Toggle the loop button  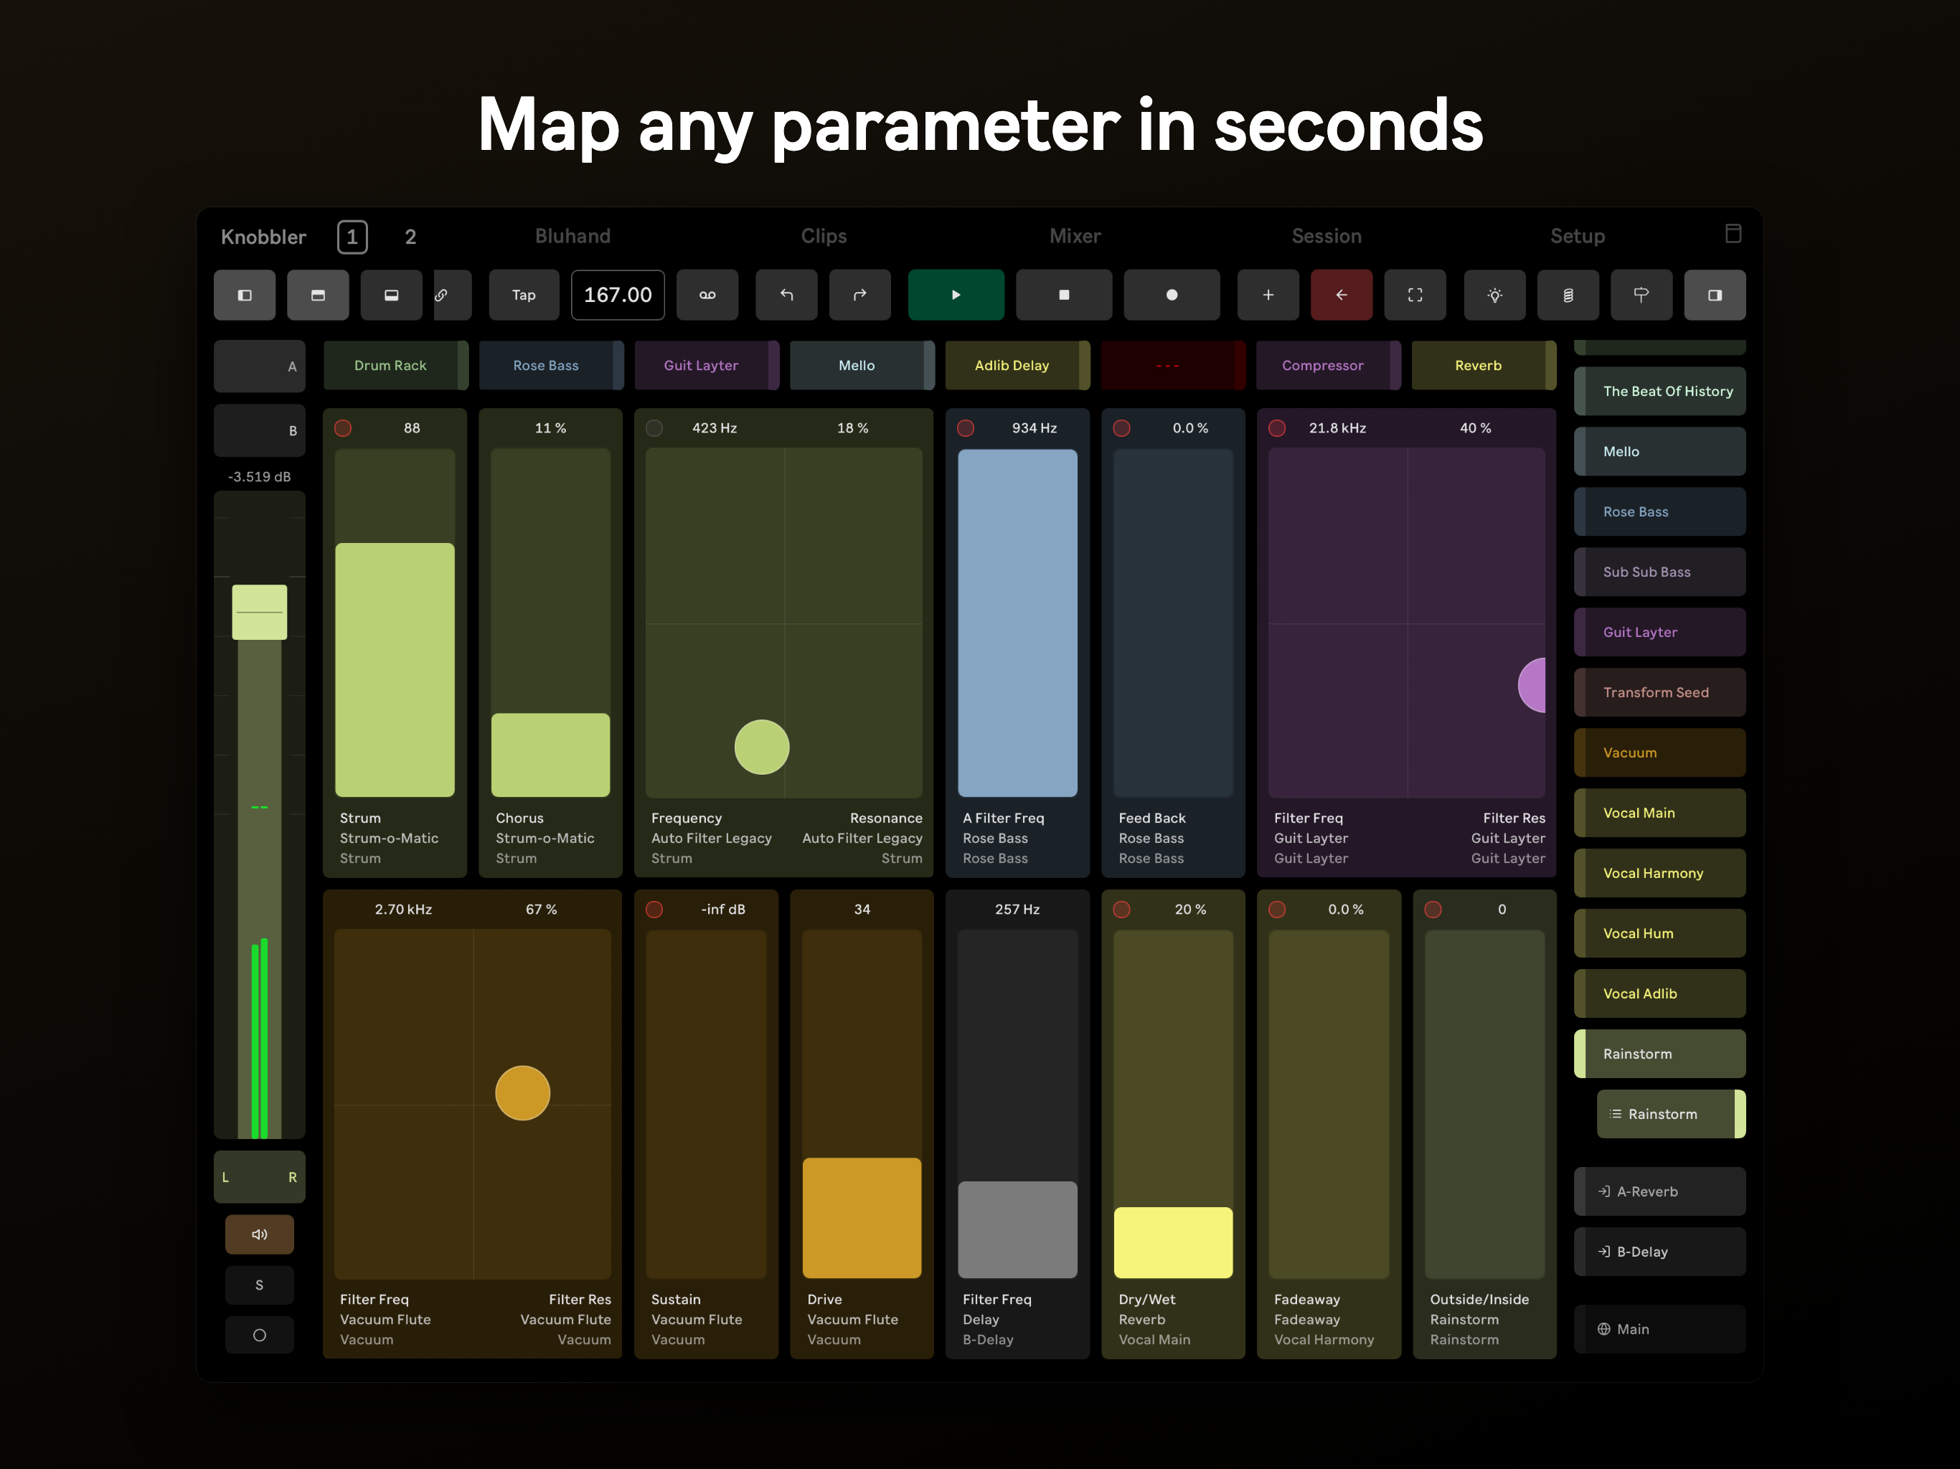click(707, 295)
